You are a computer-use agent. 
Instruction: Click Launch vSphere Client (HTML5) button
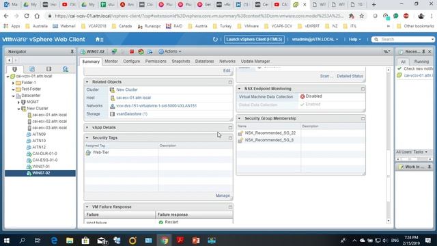[x=254, y=40]
